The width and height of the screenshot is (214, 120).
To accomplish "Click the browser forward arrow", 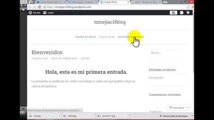I will tap(35, 7).
